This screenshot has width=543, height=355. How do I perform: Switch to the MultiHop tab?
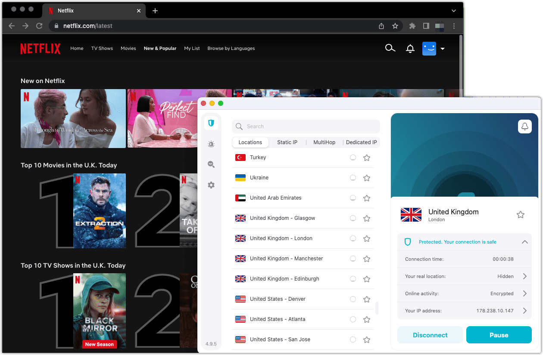[324, 142]
